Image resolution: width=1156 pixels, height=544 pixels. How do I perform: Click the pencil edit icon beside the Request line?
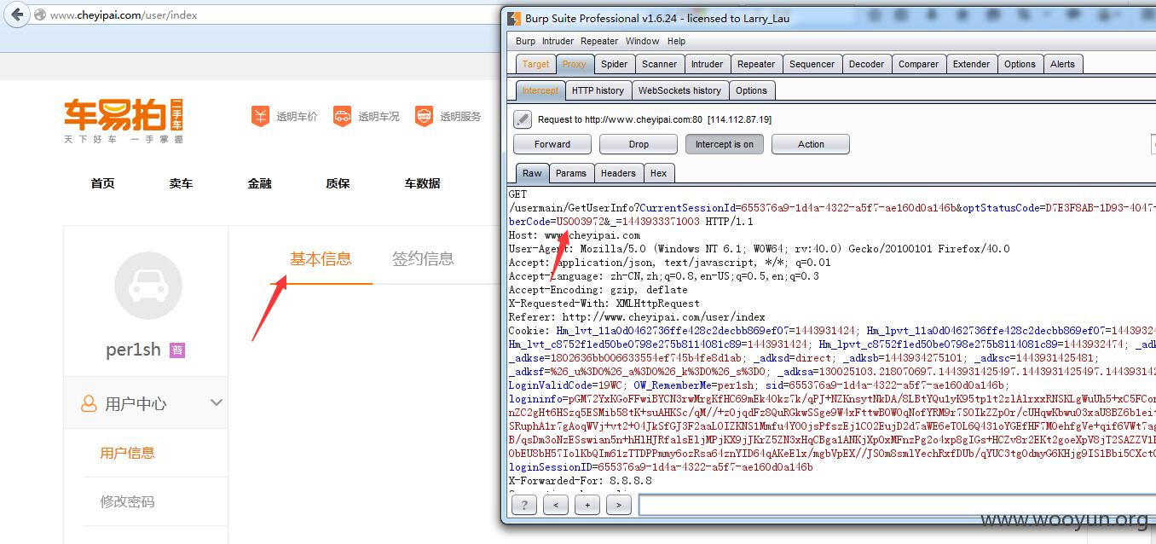(x=523, y=119)
